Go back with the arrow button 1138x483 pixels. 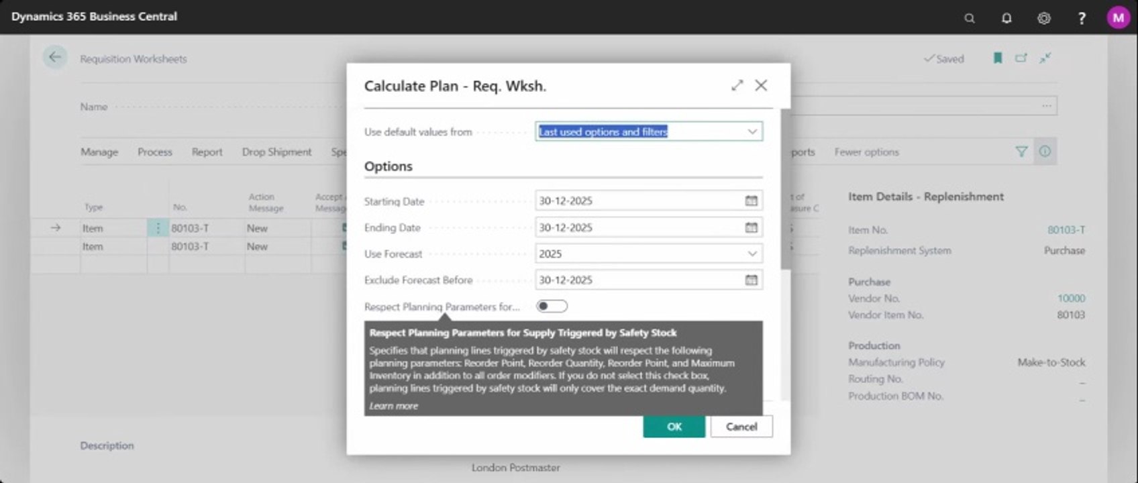click(55, 58)
